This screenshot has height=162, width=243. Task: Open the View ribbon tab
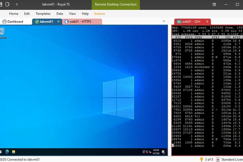[x=72, y=14]
